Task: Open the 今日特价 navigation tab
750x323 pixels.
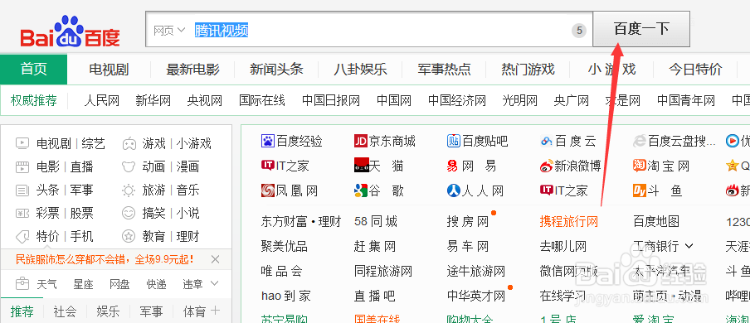Action: point(695,70)
